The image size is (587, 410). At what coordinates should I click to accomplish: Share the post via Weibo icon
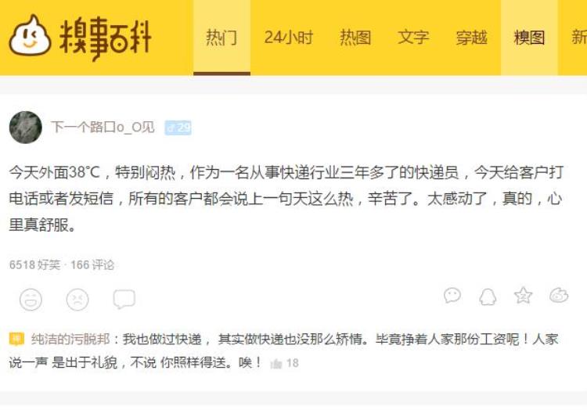pos(559,296)
